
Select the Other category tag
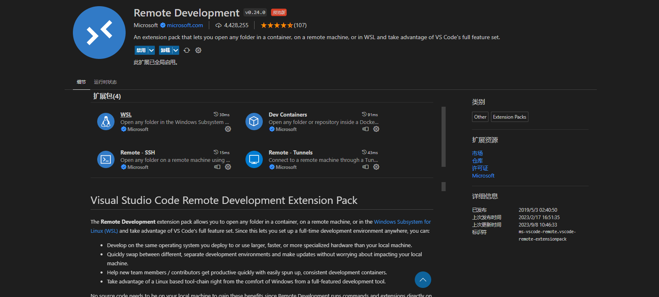coord(480,117)
